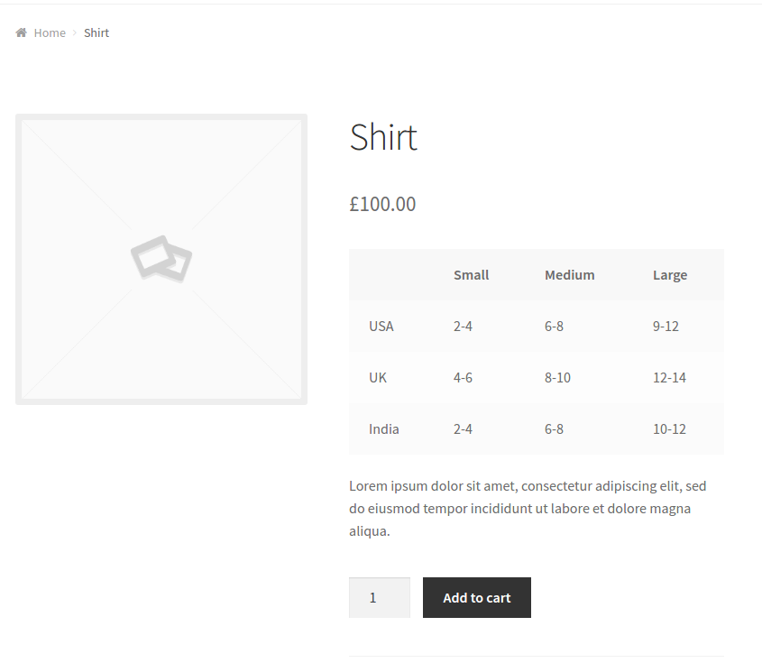
Task: Select the Medium column header
Action: point(570,275)
